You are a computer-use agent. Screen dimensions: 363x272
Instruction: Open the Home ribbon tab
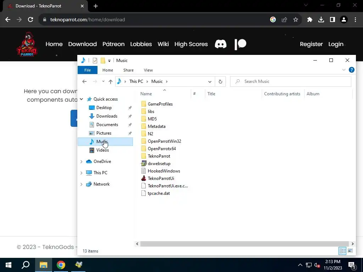pyautogui.click(x=108, y=70)
